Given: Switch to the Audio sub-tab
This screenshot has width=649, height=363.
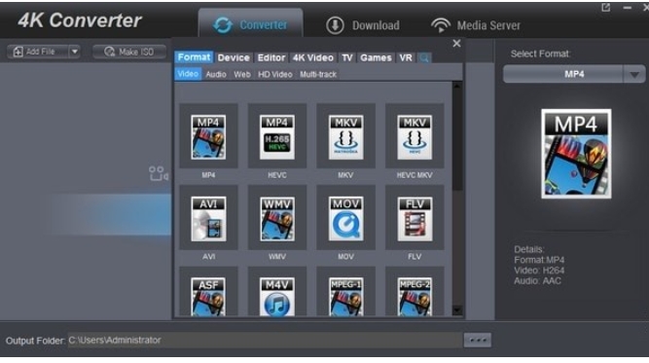Looking at the screenshot, I should [216, 75].
